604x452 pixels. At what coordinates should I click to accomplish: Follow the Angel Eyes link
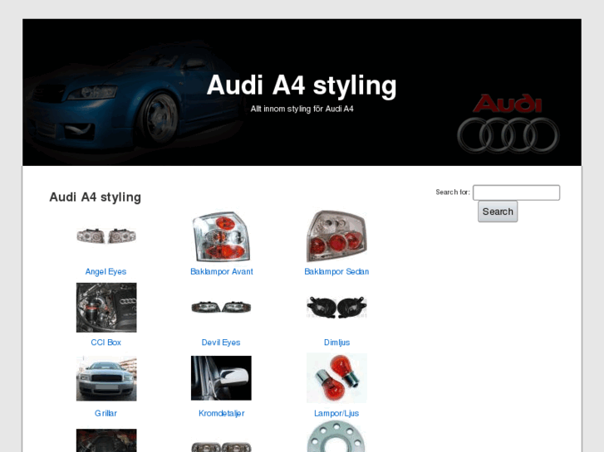click(x=106, y=271)
